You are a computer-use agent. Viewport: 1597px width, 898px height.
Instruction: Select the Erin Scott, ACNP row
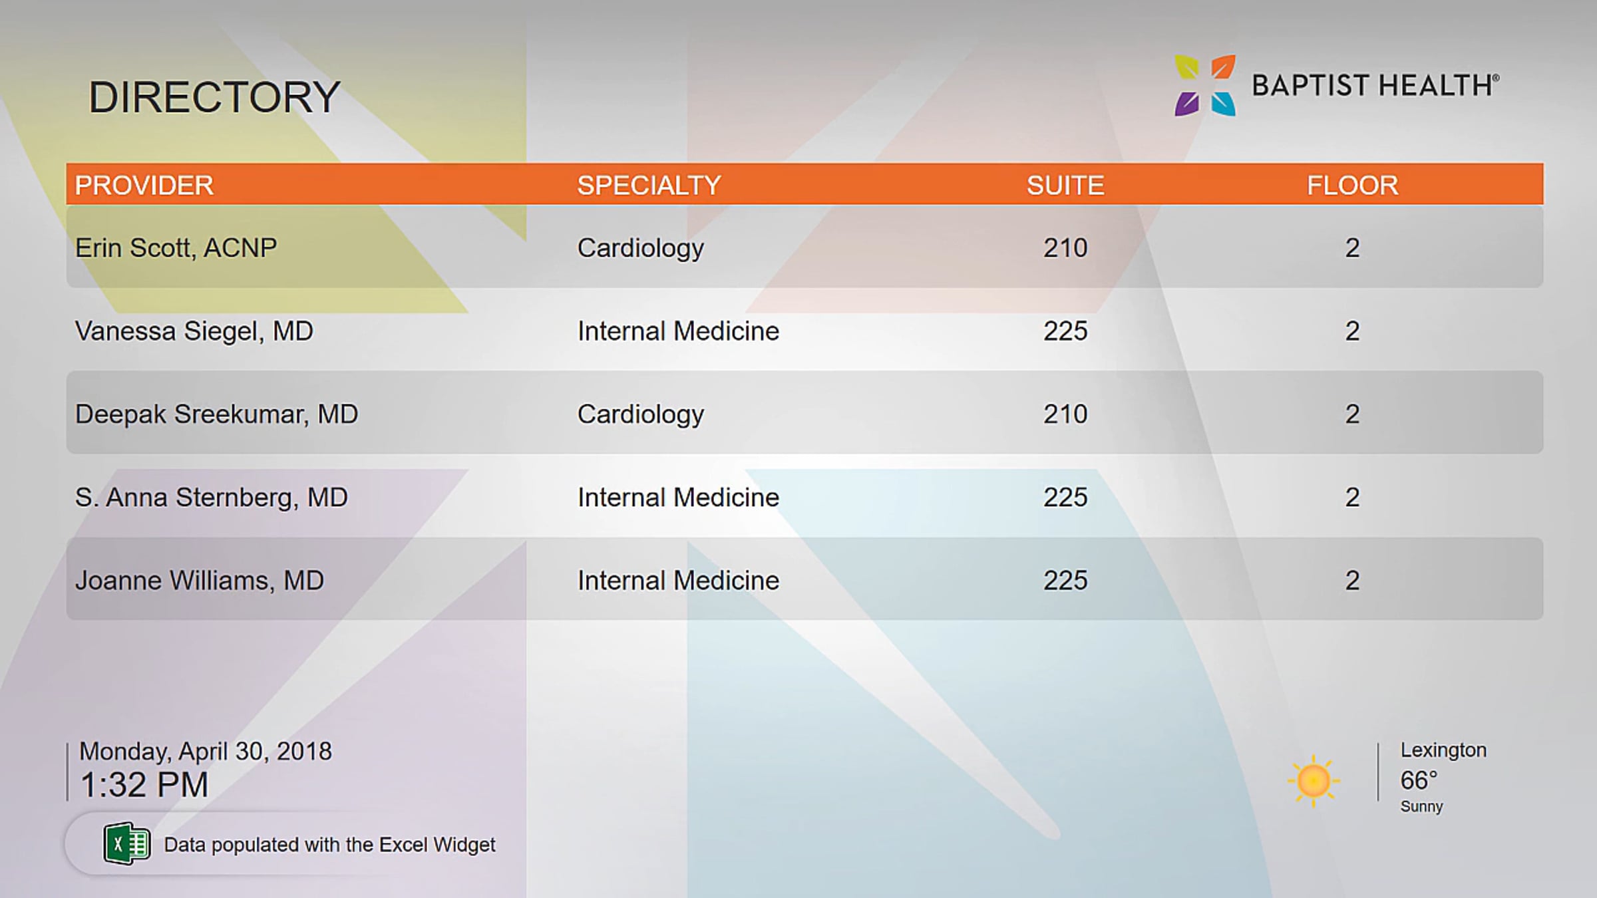[x=176, y=247]
